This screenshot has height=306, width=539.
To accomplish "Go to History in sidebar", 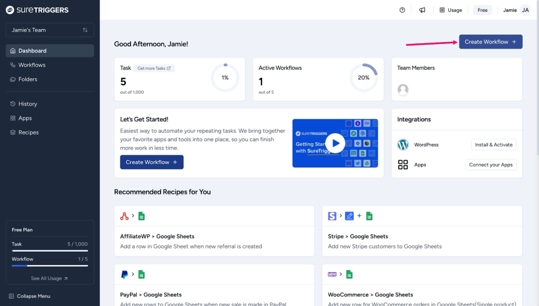I will tap(27, 104).
